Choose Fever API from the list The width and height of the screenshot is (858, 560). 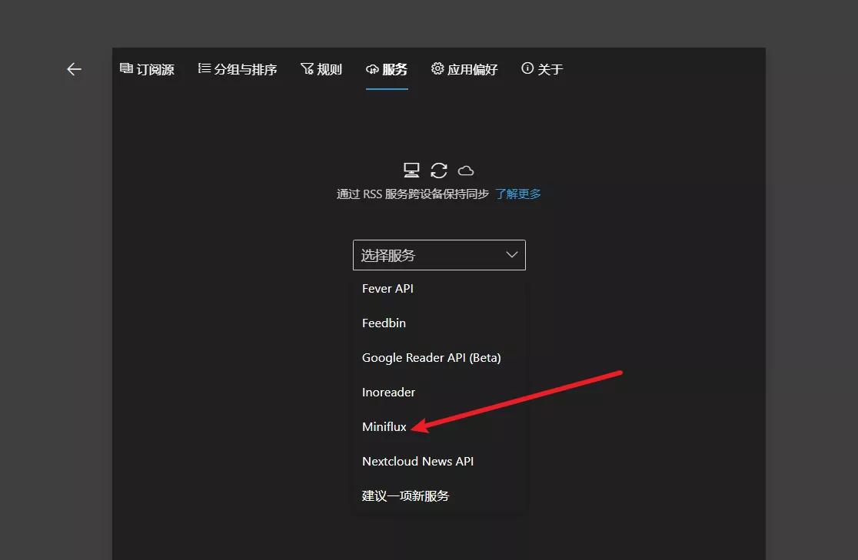[x=439, y=289]
